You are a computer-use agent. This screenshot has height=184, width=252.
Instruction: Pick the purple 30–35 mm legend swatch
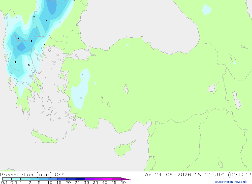[89, 179]
